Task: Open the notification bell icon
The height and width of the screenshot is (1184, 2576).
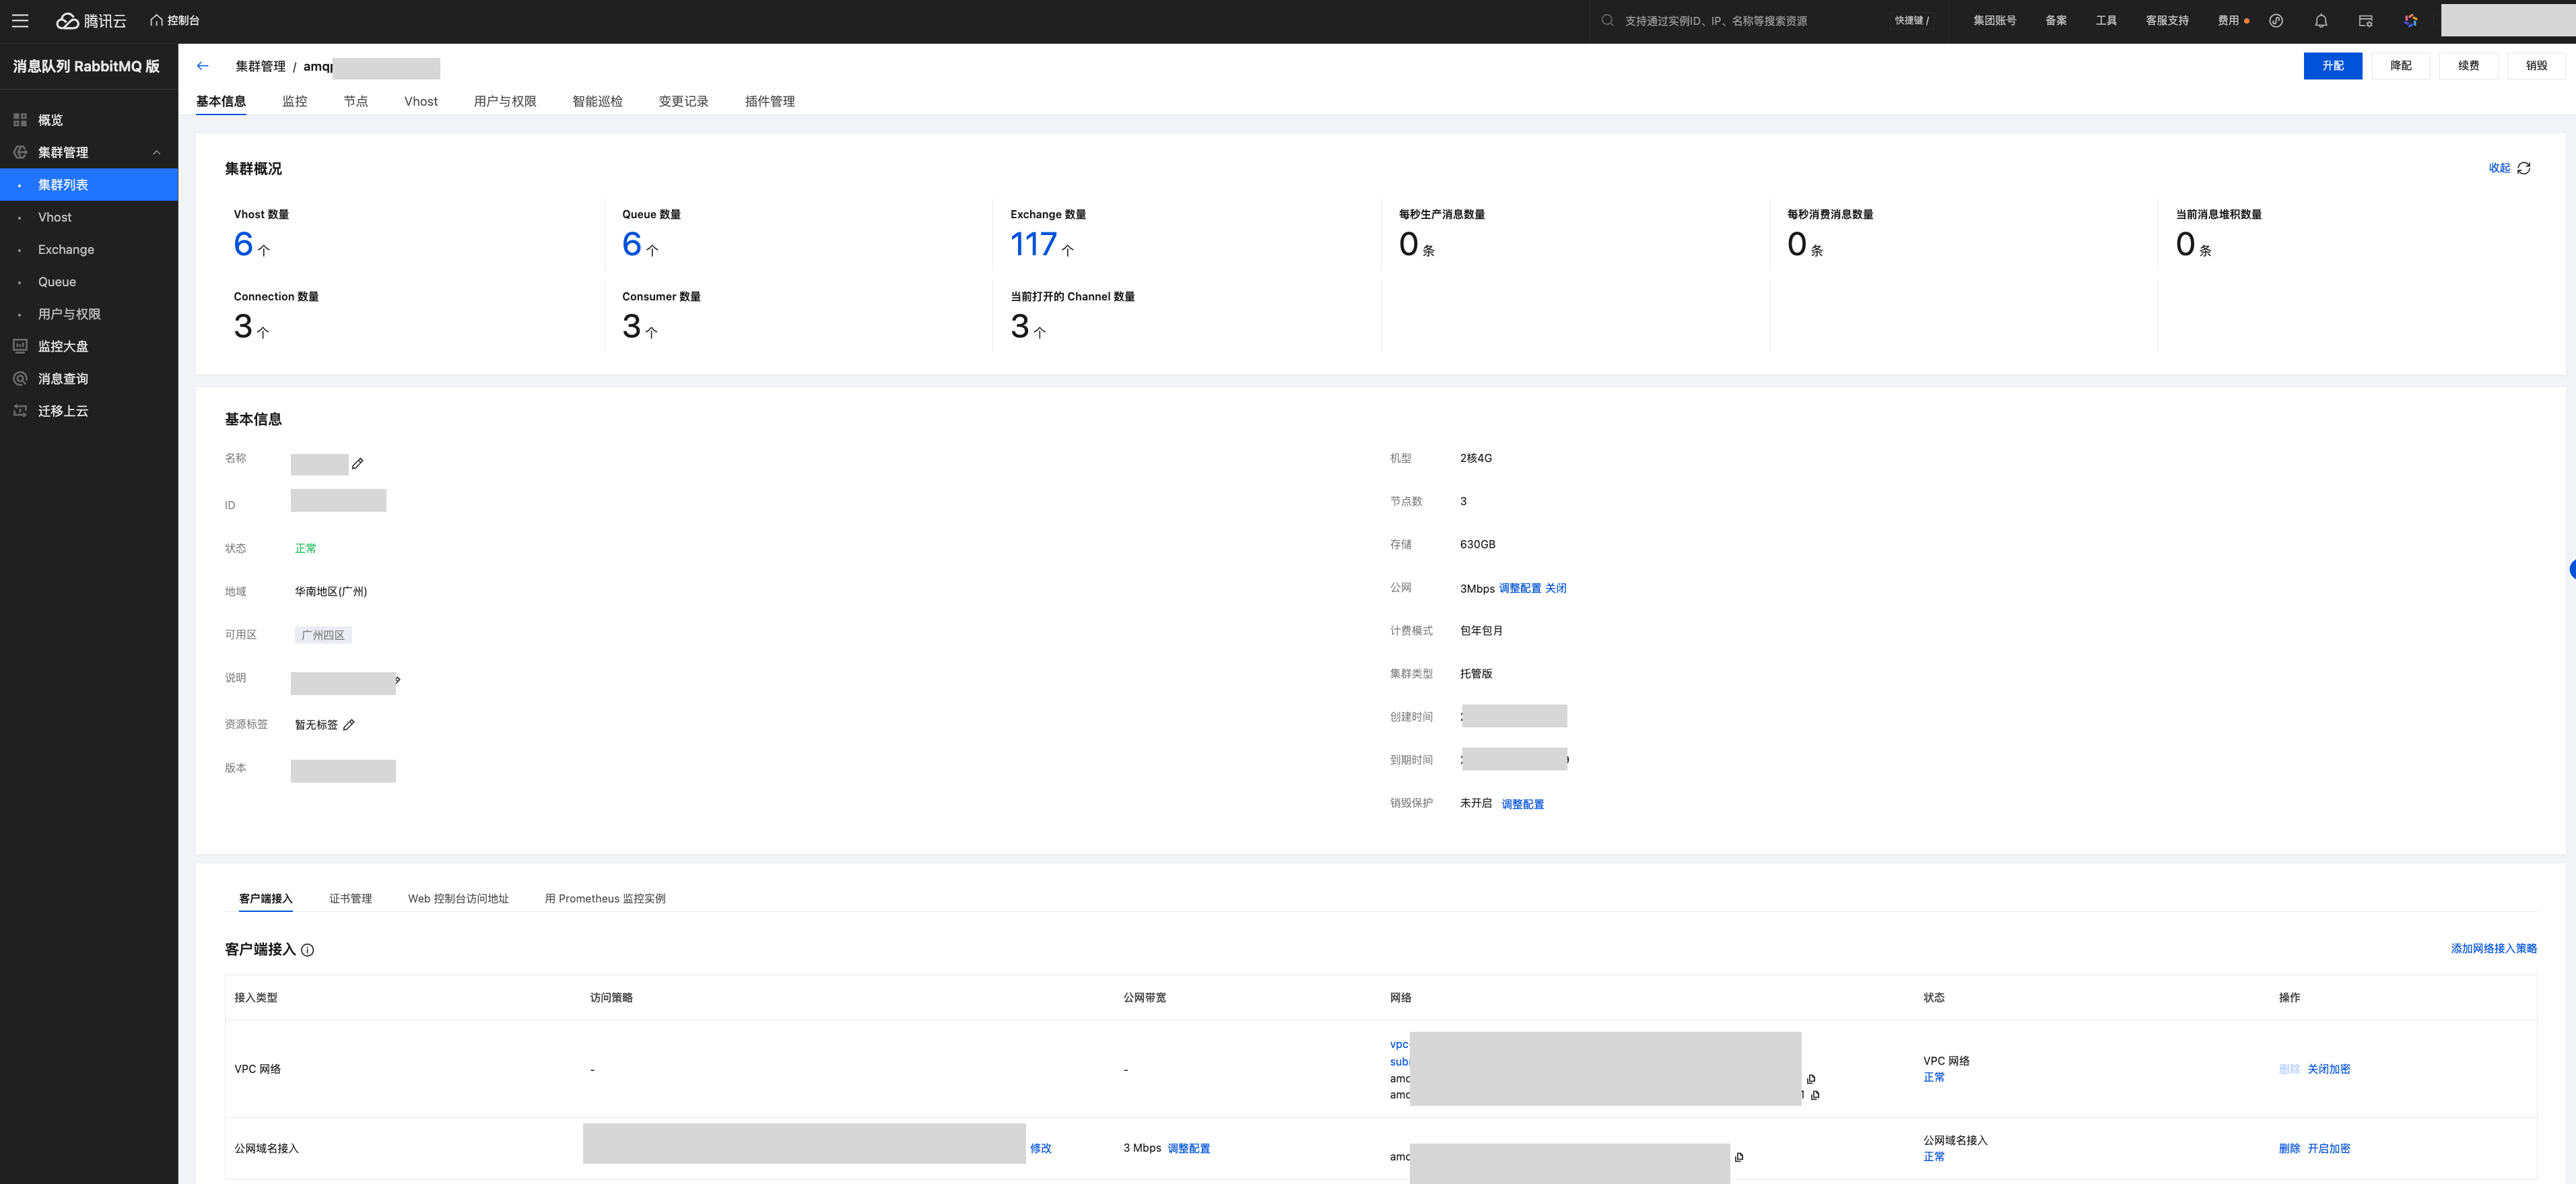Action: [2320, 20]
